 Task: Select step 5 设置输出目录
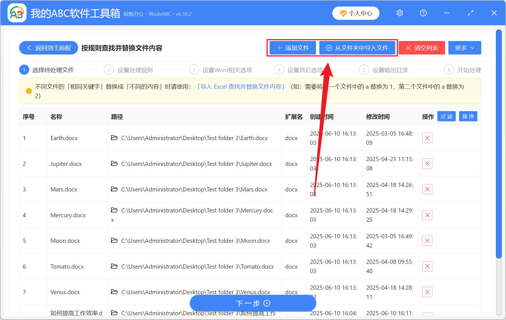[390, 70]
